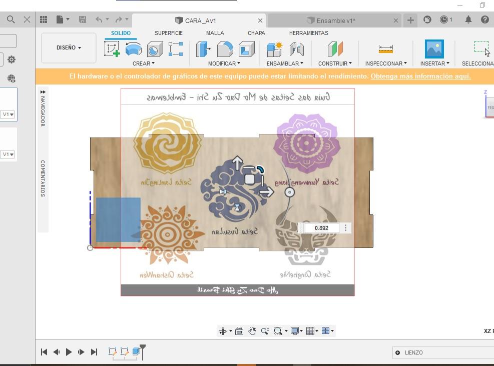
Task: Open the data panel grid icon
Action: coord(44,20)
